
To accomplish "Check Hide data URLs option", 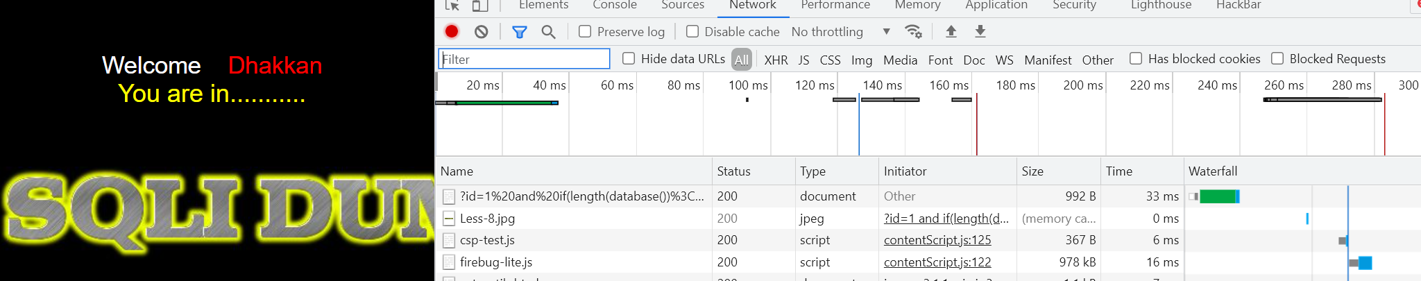I will [629, 58].
